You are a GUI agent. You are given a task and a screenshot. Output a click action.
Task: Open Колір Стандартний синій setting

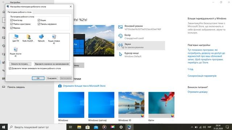[x=141, y=36]
